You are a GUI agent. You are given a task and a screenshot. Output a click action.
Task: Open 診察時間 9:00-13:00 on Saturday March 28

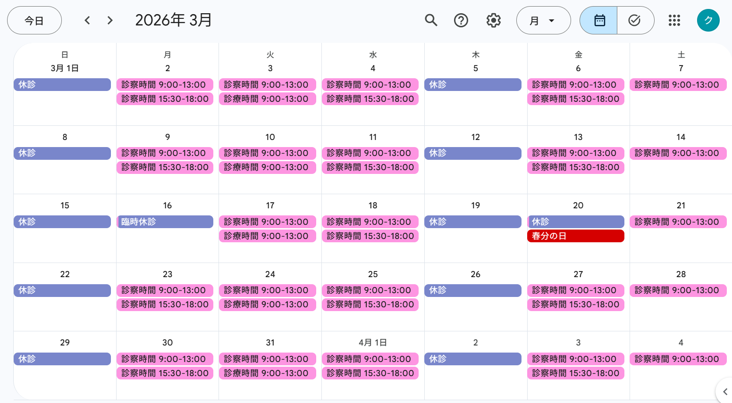(678, 290)
